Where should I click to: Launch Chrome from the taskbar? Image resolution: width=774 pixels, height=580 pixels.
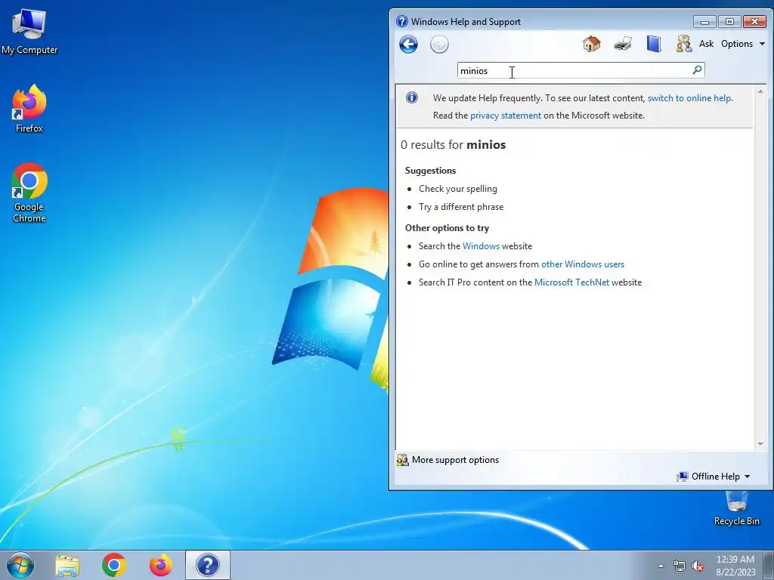coord(114,566)
